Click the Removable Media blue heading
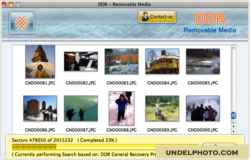250x160 pixels. (x=210, y=30)
